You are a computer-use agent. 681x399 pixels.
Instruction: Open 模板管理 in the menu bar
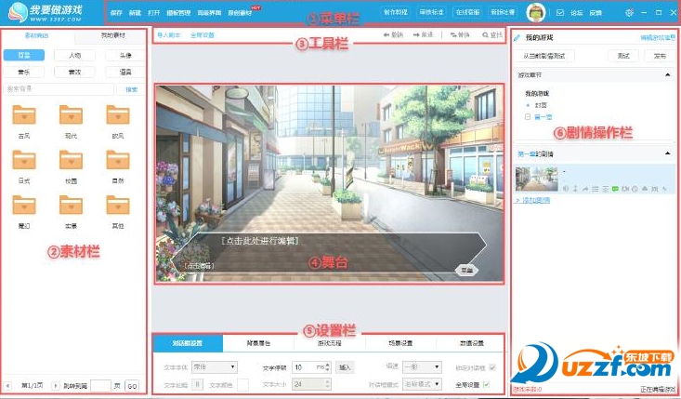[178, 13]
